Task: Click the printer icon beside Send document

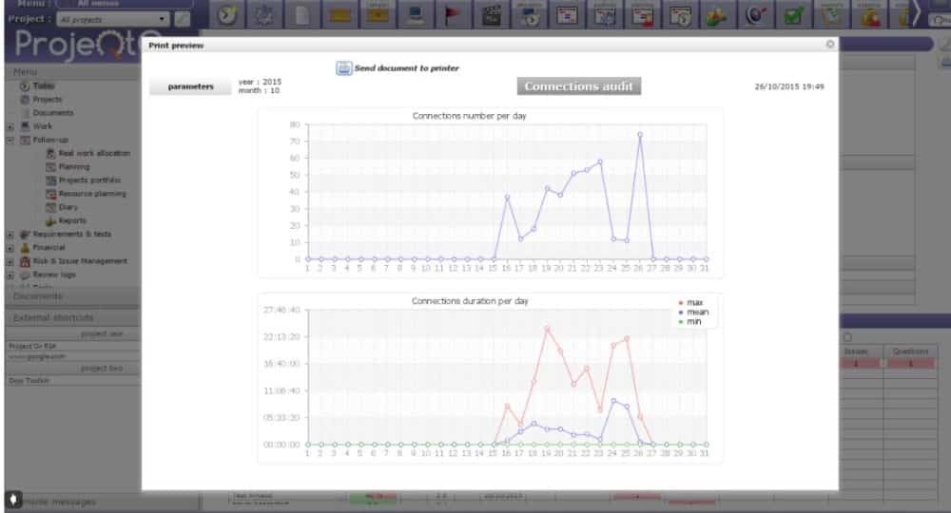Action: point(343,68)
